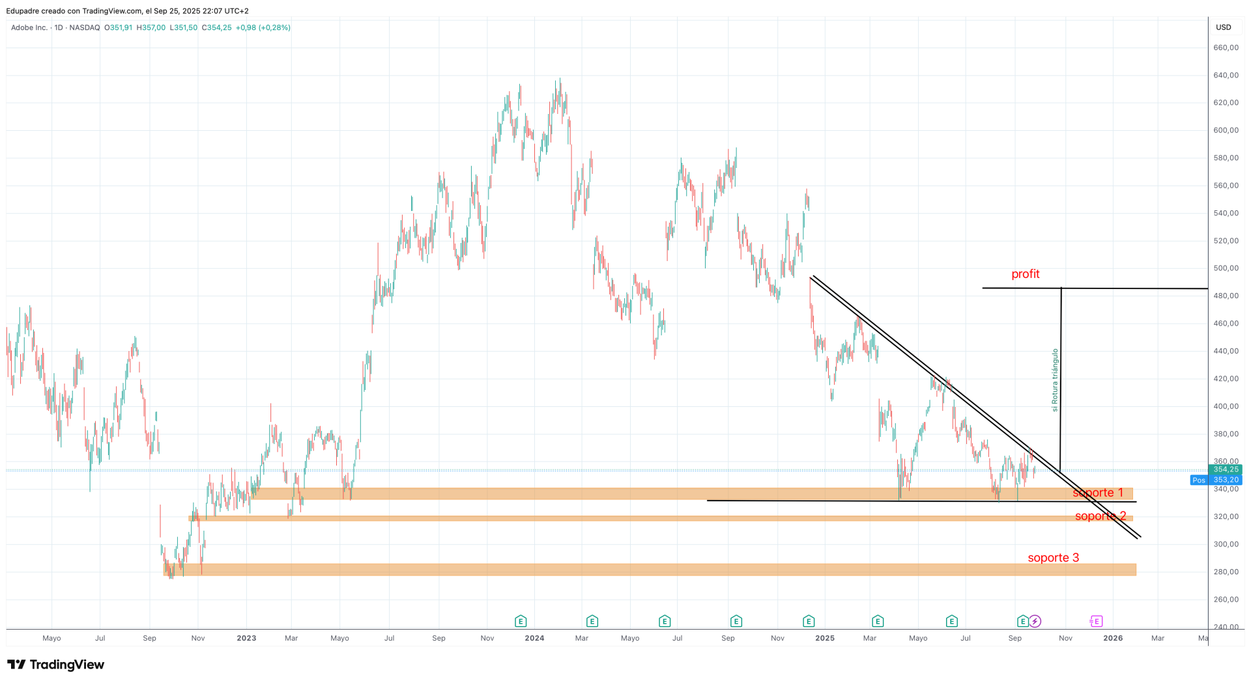
Task: Open the March 2024 earnings marker
Action: (592, 621)
